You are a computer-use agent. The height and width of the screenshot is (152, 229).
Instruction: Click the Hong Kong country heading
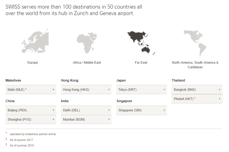70,80
